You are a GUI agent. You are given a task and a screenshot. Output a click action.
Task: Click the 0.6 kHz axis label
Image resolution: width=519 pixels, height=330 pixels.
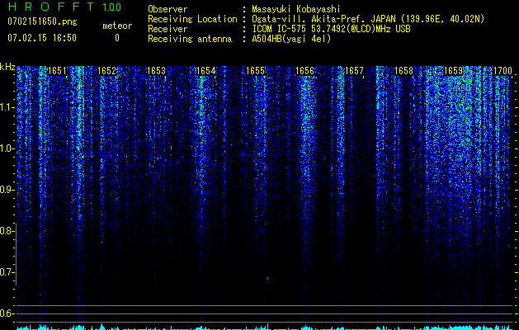click(x=7, y=313)
